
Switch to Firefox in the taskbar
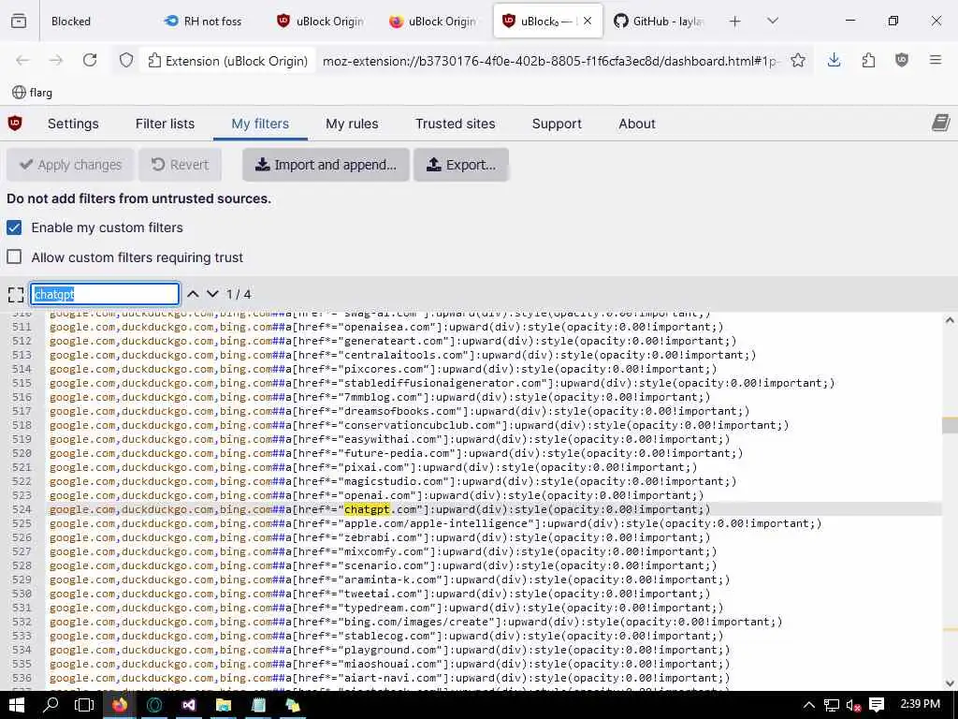[120, 705]
